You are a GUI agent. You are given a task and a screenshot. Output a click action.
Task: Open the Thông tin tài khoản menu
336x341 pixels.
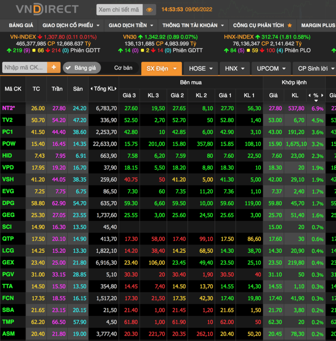coord(193,26)
